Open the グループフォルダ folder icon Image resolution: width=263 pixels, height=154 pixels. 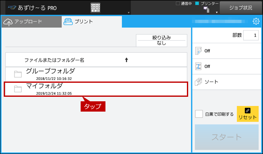[x=18, y=74]
